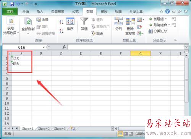191x139 pixels.
Task: Click 创建组 (Group) button
Action: [x=157, y=19]
